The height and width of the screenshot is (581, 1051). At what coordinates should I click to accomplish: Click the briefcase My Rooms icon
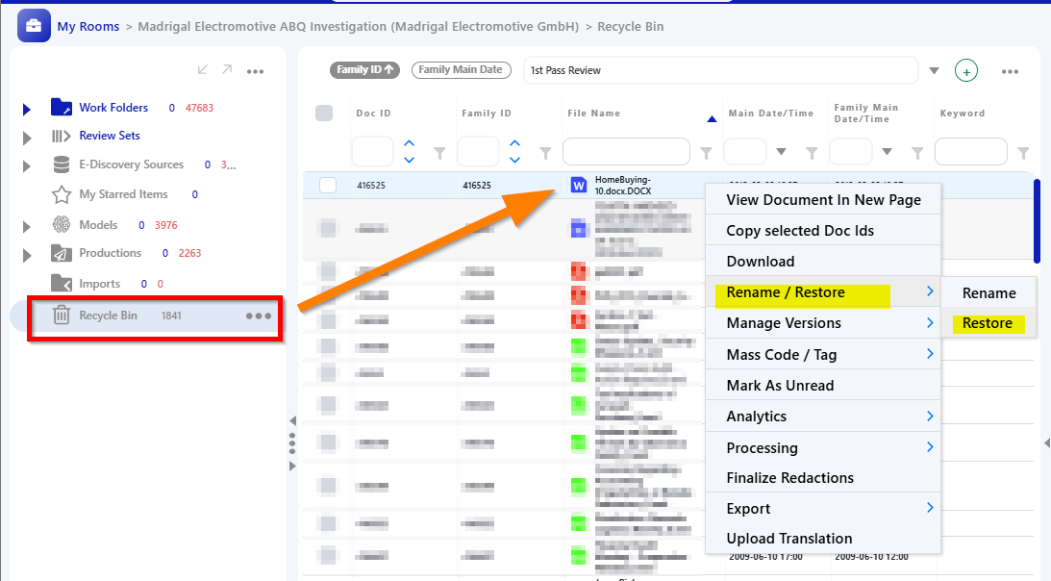point(34,26)
